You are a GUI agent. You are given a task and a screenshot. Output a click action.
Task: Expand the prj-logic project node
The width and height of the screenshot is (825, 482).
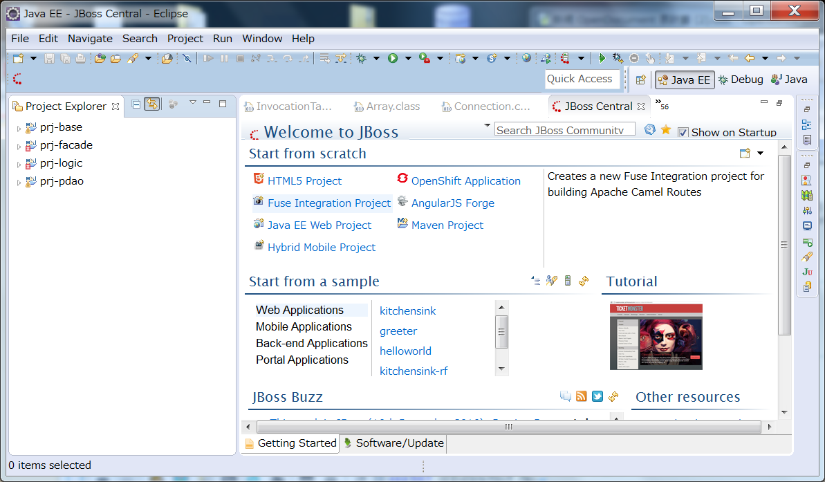tap(19, 165)
